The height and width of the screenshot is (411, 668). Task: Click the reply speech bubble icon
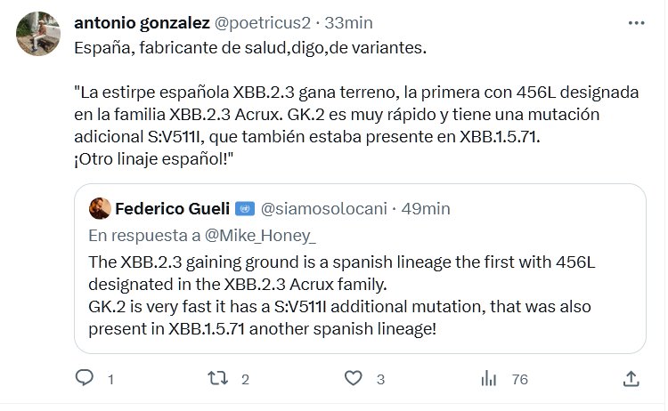84,379
